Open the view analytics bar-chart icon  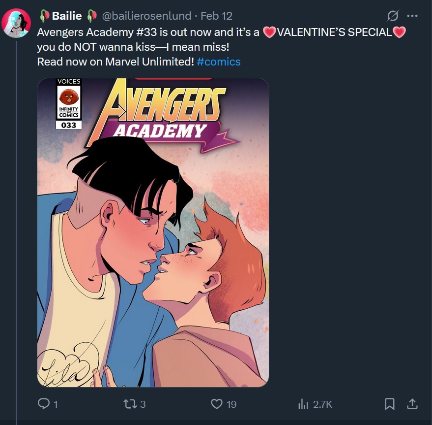pos(303,404)
